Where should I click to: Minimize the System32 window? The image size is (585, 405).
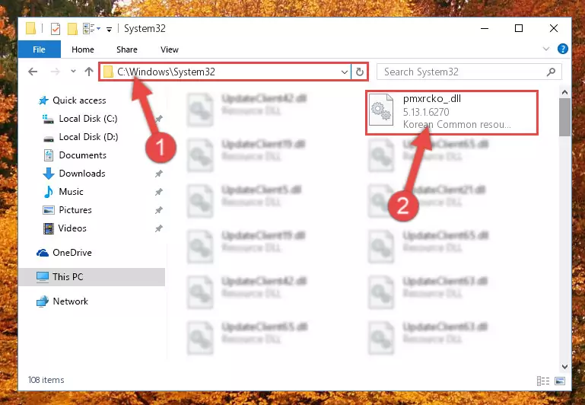[x=485, y=28]
